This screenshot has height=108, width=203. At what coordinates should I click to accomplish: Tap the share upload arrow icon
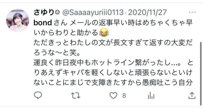tap(192, 96)
